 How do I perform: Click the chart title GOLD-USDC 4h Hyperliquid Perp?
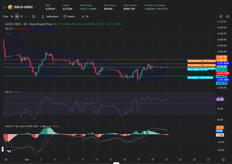[x=29, y=24]
